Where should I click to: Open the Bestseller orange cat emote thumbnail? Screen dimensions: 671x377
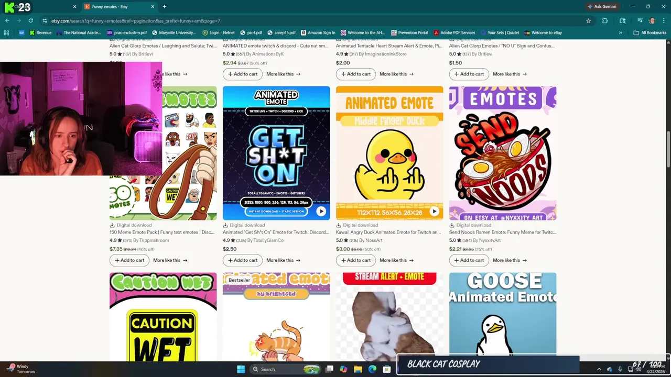click(x=276, y=317)
